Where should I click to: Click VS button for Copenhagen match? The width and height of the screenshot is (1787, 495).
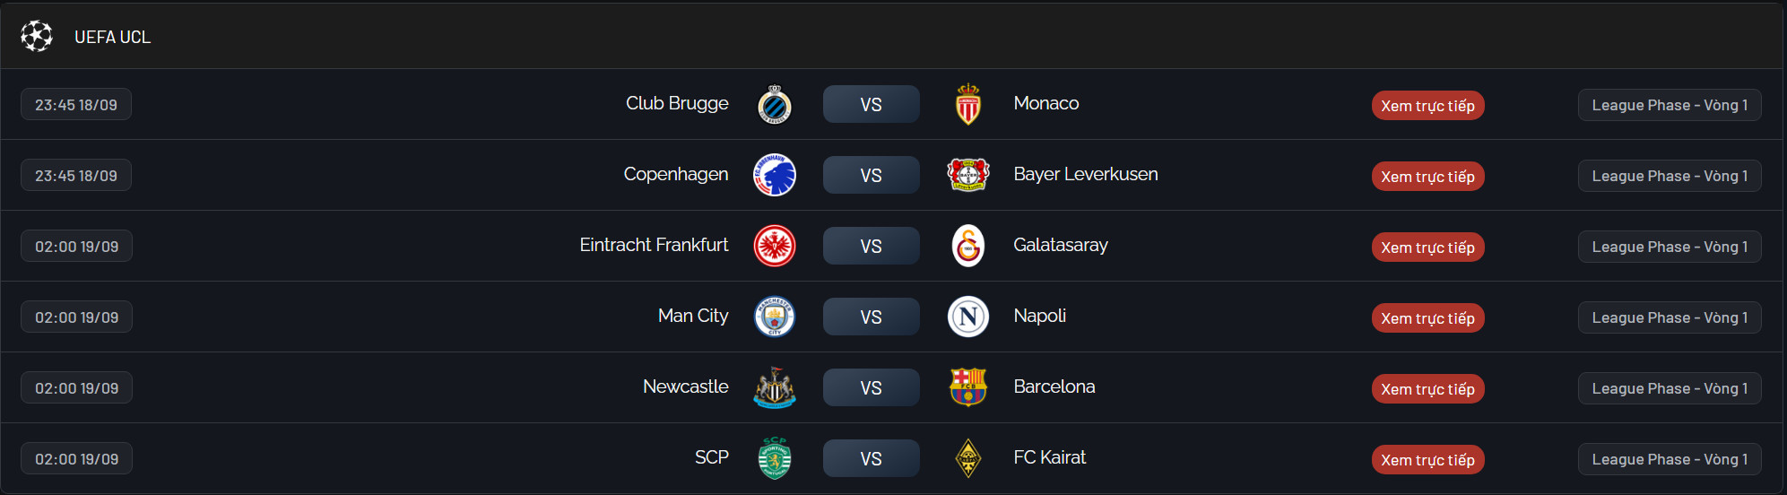coord(871,176)
